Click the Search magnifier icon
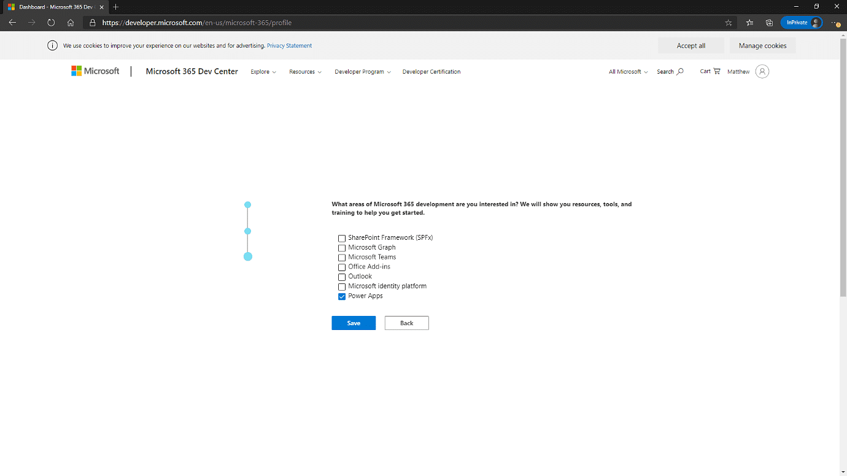Image resolution: width=847 pixels, height=476 pixels. pyautogui.click(x=679, y=72)
